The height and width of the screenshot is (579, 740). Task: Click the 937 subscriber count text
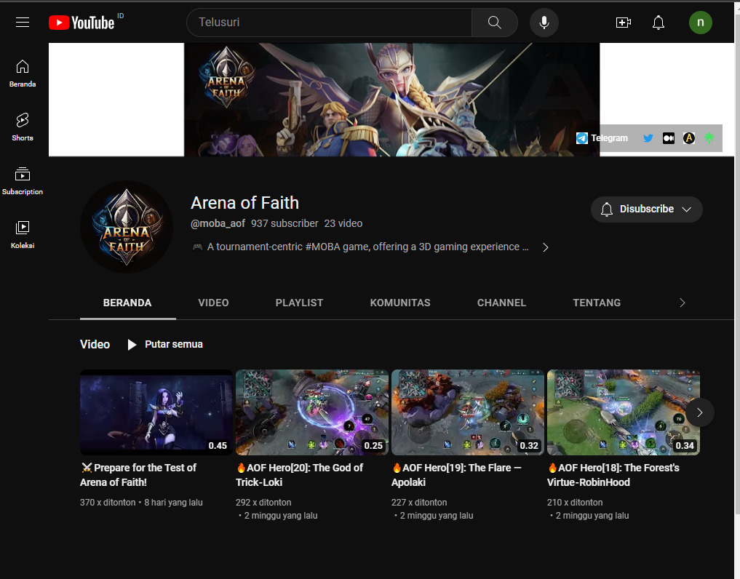pos(285,224)
